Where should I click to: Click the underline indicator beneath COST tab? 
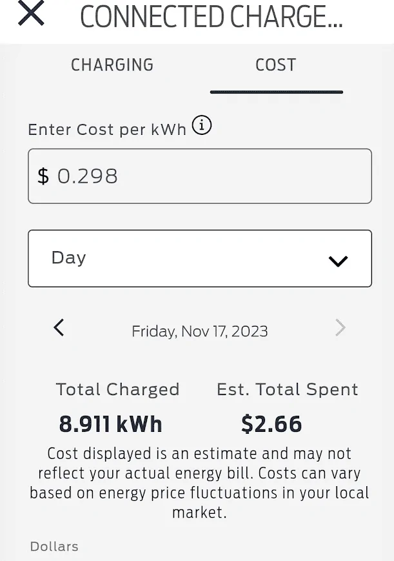277,92
